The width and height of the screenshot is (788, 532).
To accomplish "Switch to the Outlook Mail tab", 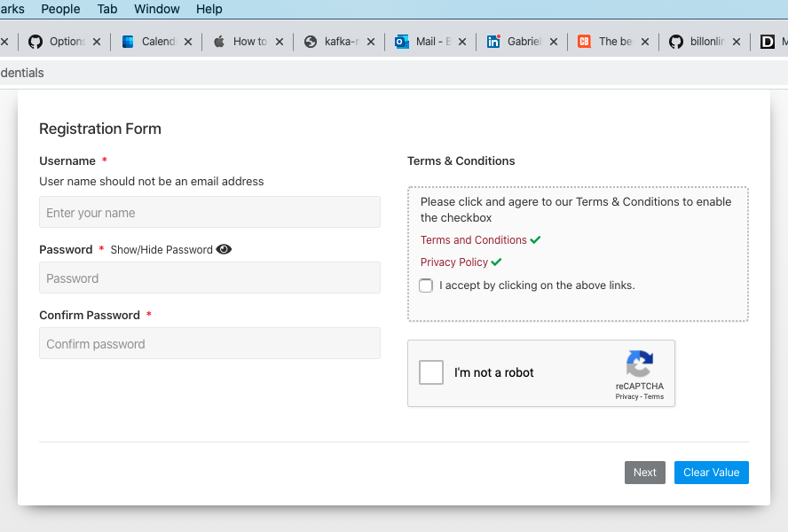I will pos(424,42).
